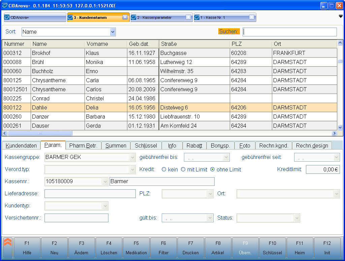The image size is (345, 261).
Task: Switch to the 2 - Kassenparameter tab
Action: click(x=161, y=18)
